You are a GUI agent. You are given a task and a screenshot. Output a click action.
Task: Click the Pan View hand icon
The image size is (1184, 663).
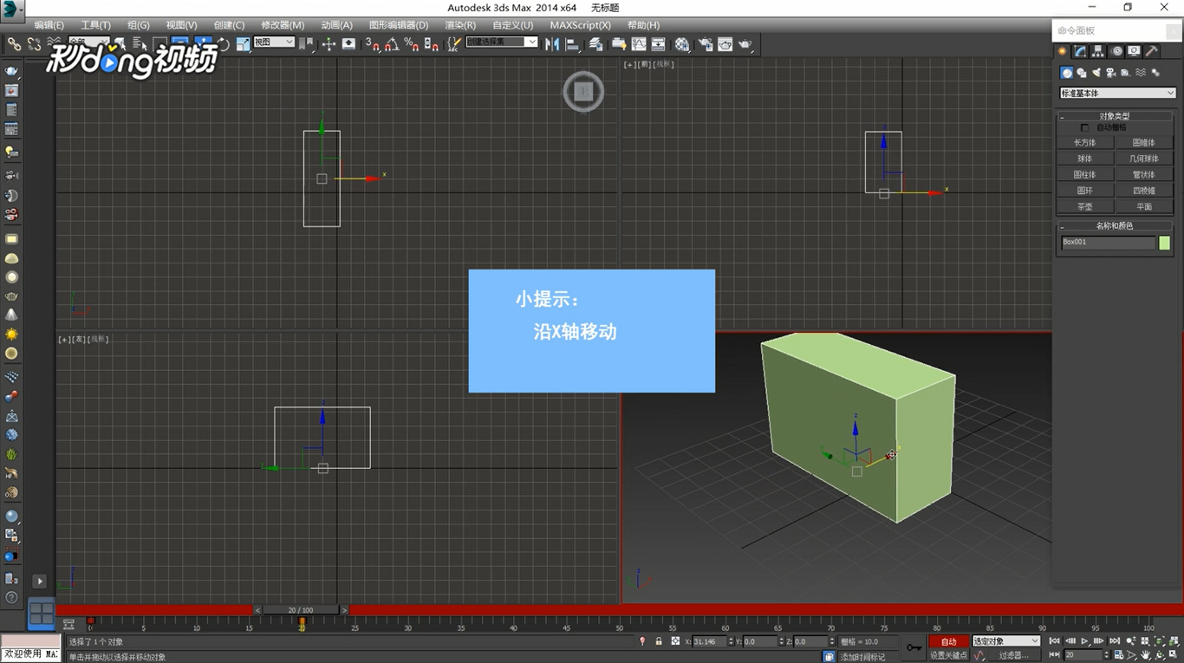pyautogui.click(x=1145, y=655)
